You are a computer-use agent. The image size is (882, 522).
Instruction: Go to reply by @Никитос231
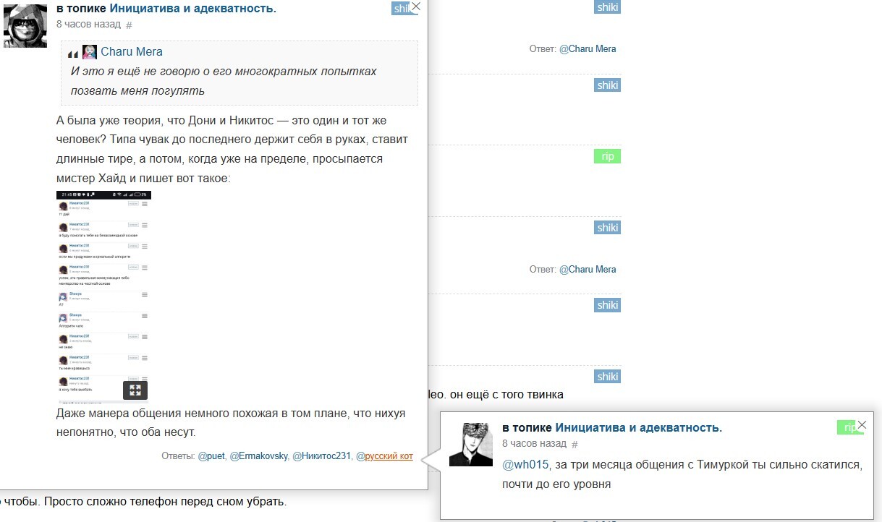coord(322,456)
